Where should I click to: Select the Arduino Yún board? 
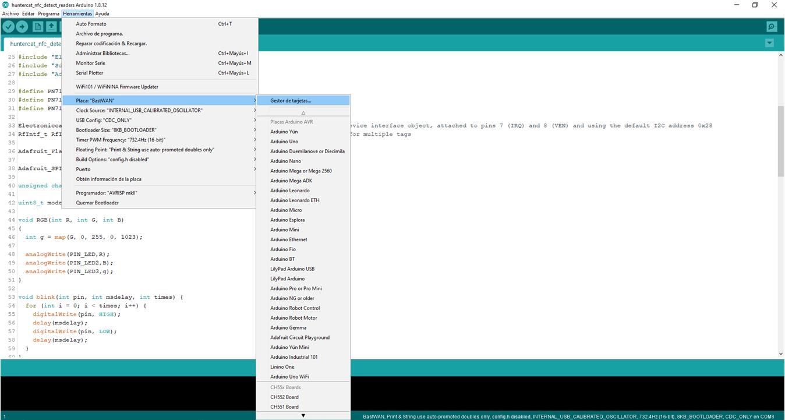[303, 132]
